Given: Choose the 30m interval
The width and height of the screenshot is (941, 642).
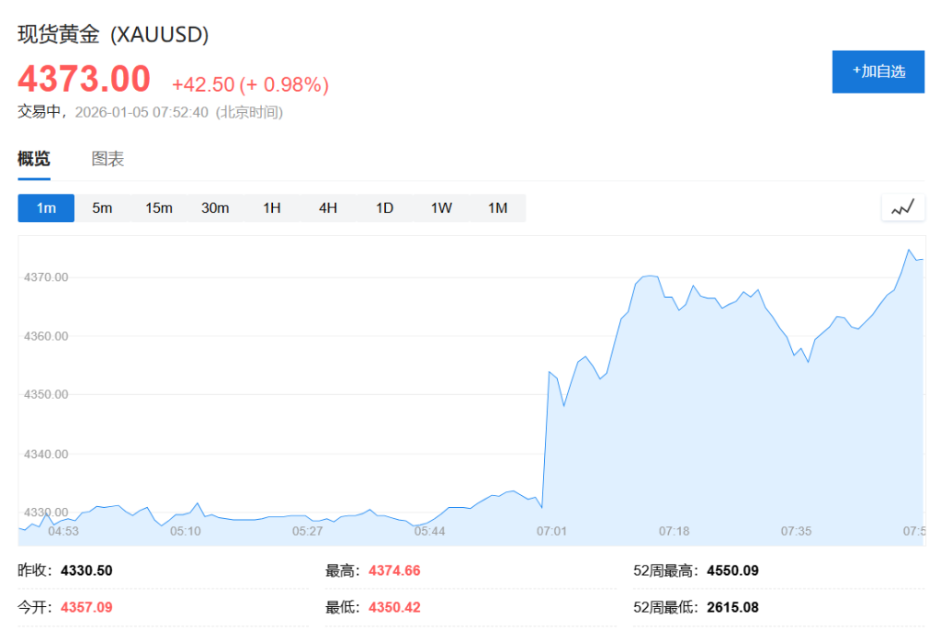Looking at the screenshot, I should (215, 208).
